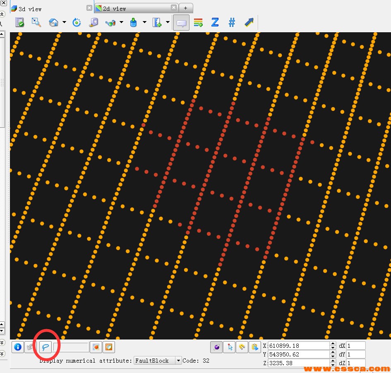Toggle the speech bubble annotation button
Viewport: 391px width, 373px height.
pyautogui.click(x=181, y=22)
